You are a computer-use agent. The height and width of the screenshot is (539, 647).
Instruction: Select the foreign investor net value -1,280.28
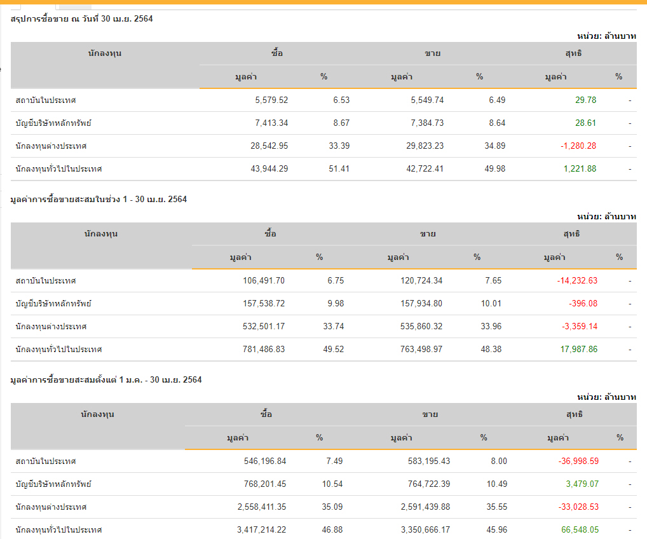(x=578, y=146)
